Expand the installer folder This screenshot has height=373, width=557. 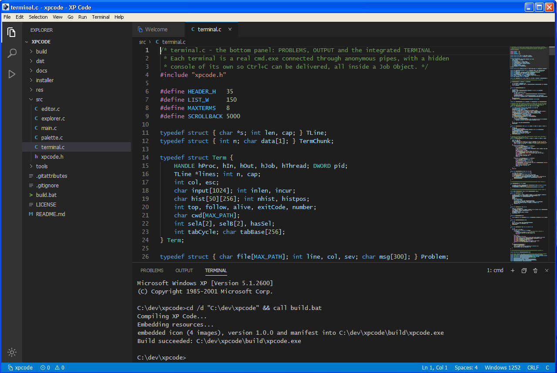click(x=31, y=80)
